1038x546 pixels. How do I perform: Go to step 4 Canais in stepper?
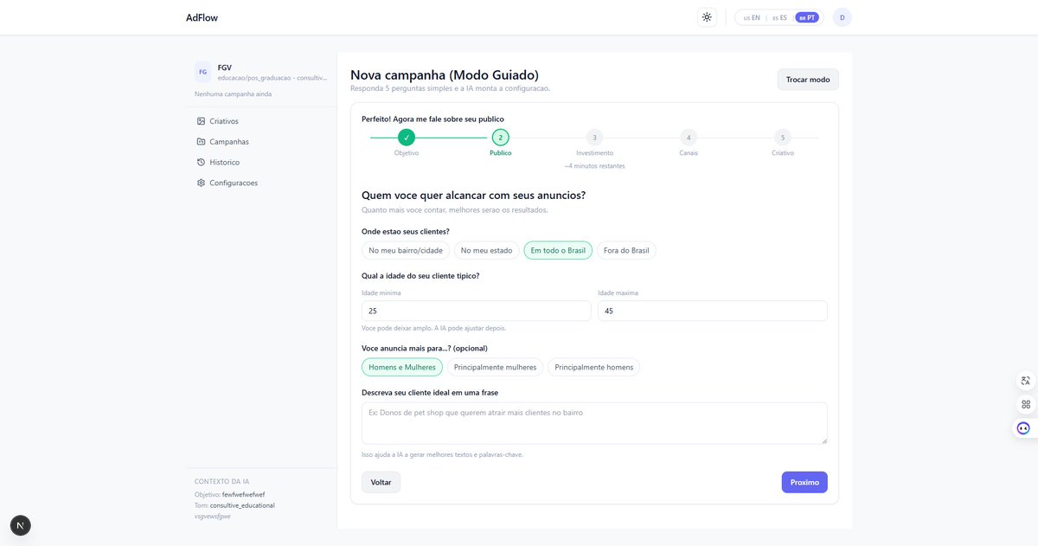pos(689,137)
